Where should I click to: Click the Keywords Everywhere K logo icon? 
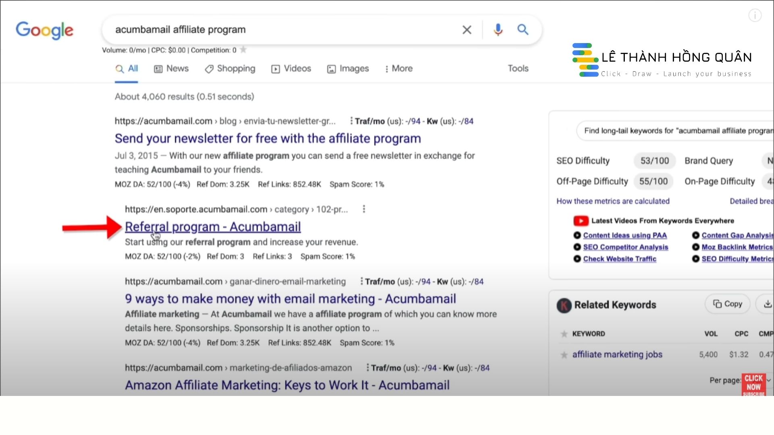click(x=563, y=305)
